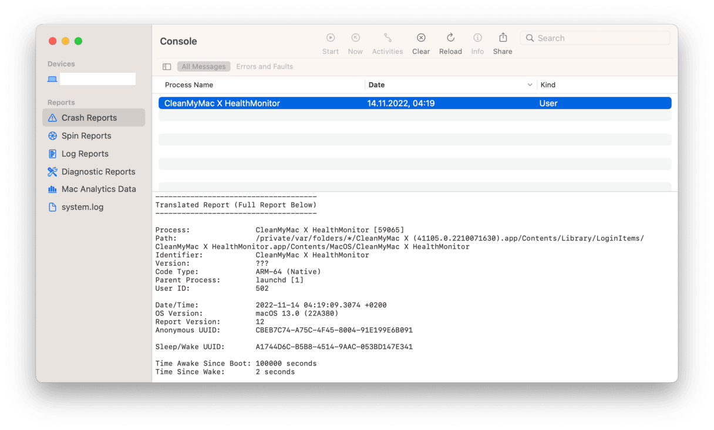Sort by the Date column chevron
This screenshot has width=714, height=430.
531,85
